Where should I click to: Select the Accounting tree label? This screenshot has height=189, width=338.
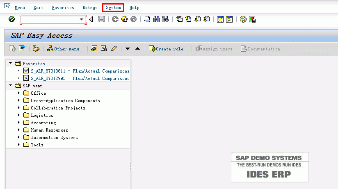pyautogui.click(x=43, y=123)
